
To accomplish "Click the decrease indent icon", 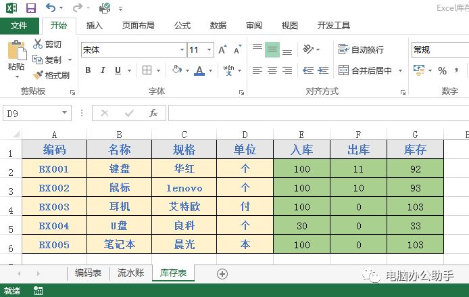I will pos(308,70).
